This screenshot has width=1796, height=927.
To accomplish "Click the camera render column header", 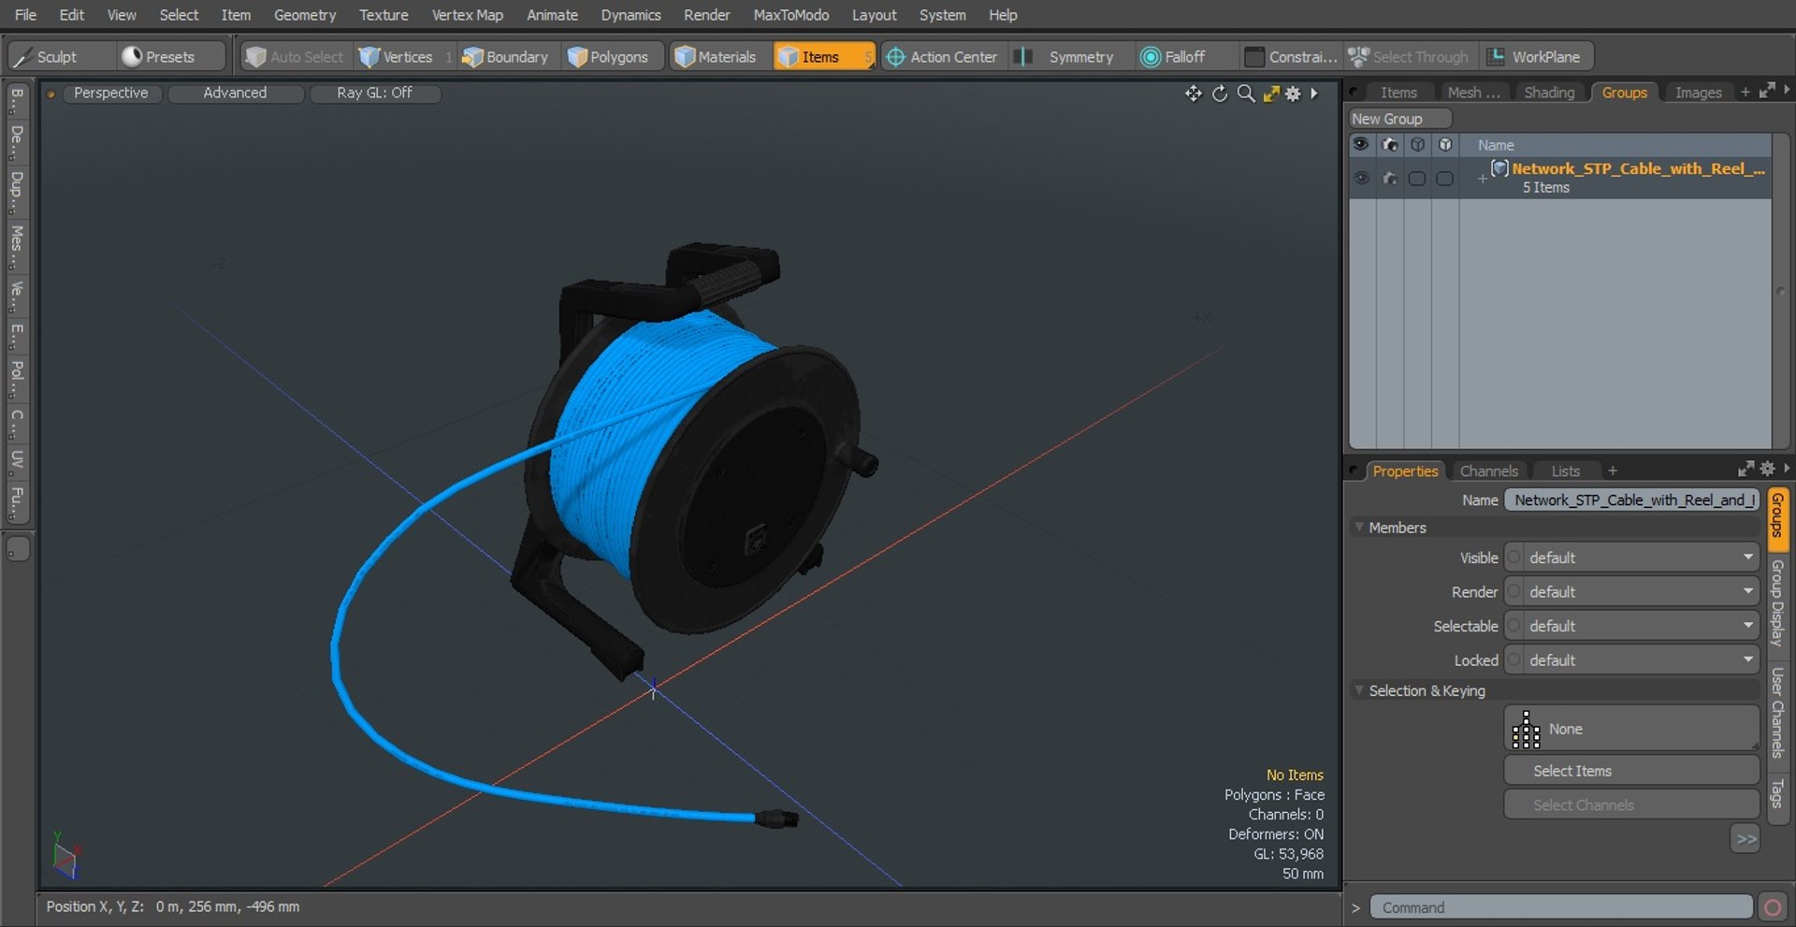I will pyautogui.click(x=1390, y=144).
